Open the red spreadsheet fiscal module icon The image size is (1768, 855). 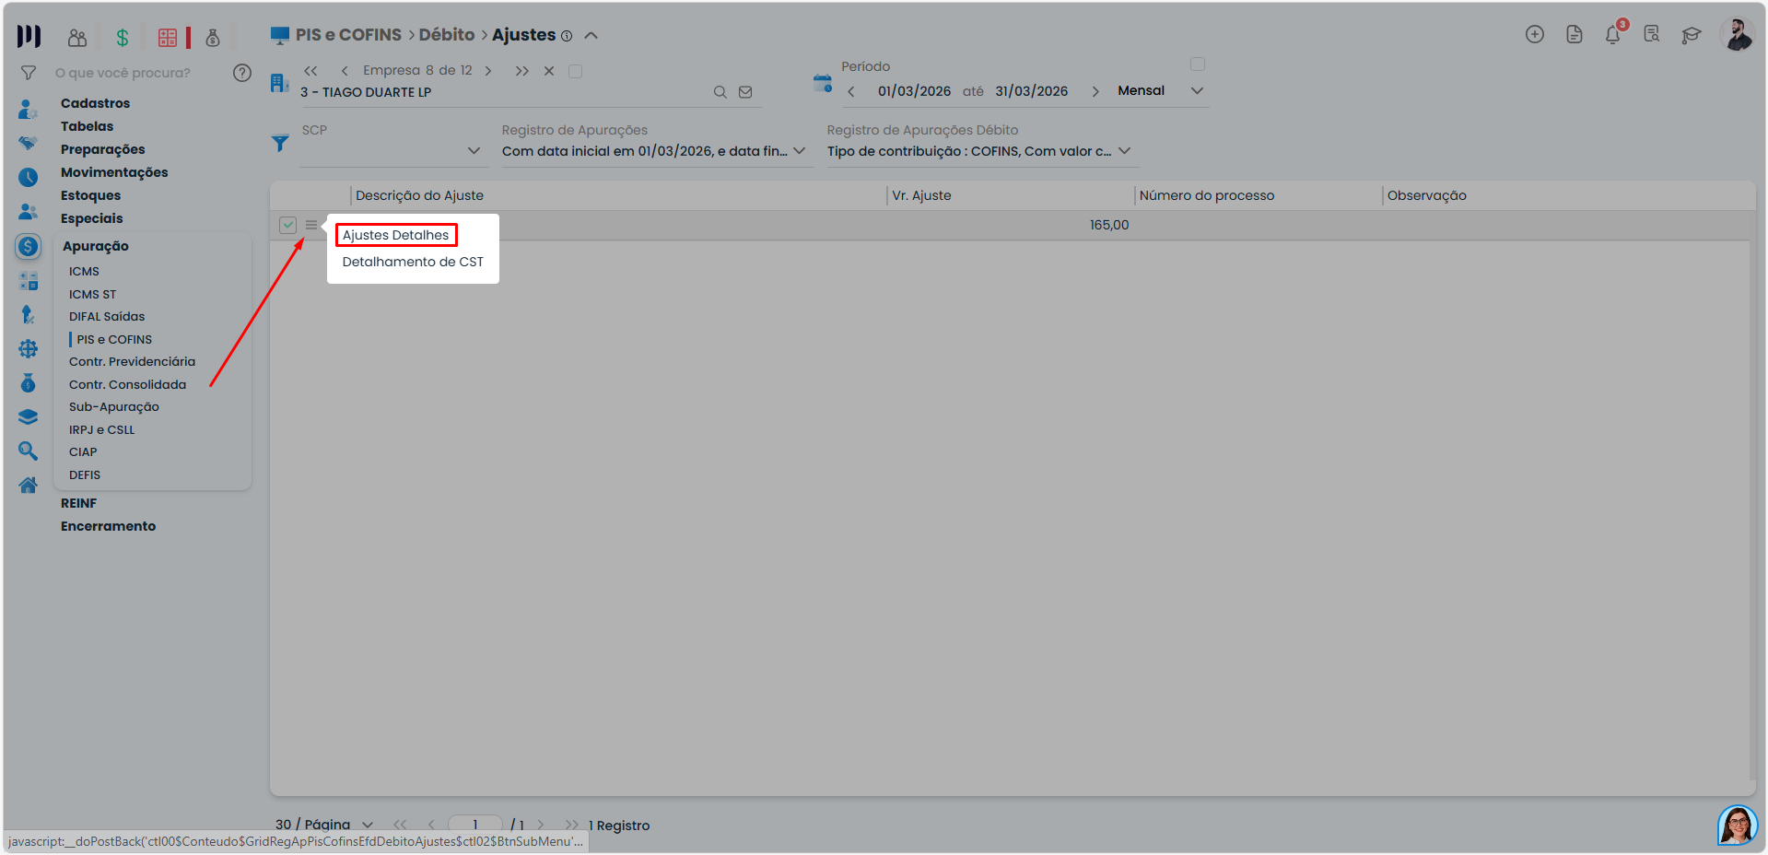tap(168, 38)
